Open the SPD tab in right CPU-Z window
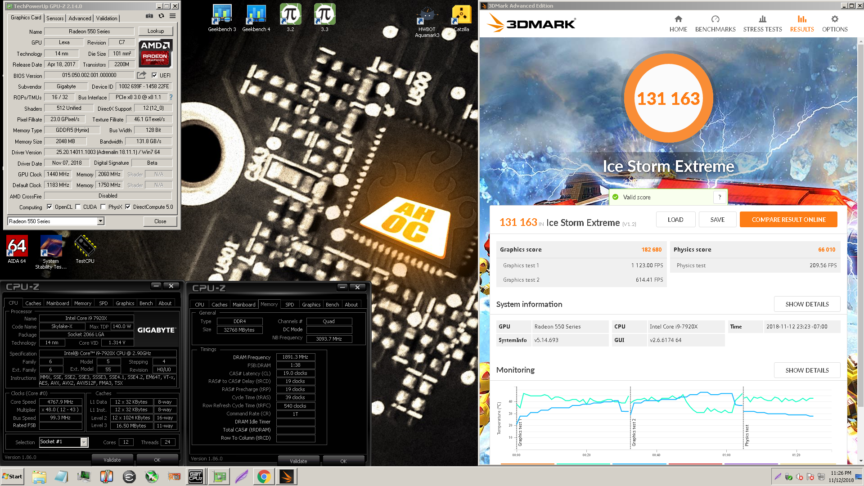The height and width of the screenshot is (486, 864). pyautogui.click(x=290, y=305)
